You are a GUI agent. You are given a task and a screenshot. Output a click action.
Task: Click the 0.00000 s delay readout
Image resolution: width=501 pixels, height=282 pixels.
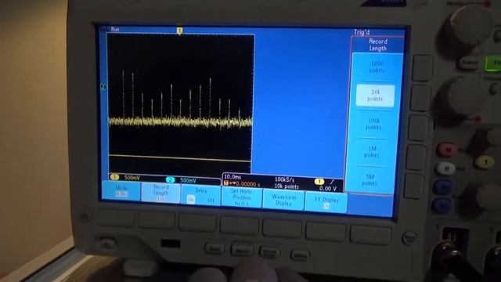[x=248, y=184]
